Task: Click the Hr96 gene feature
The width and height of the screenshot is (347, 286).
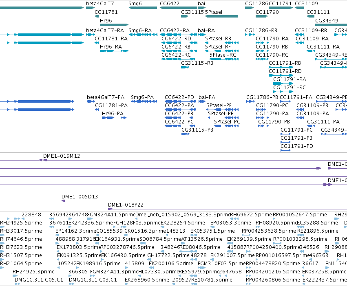Action: coord(114,25)
